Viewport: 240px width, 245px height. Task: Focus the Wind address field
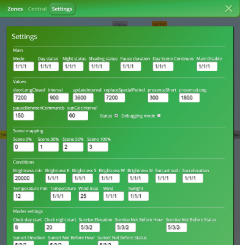[113, 197]
